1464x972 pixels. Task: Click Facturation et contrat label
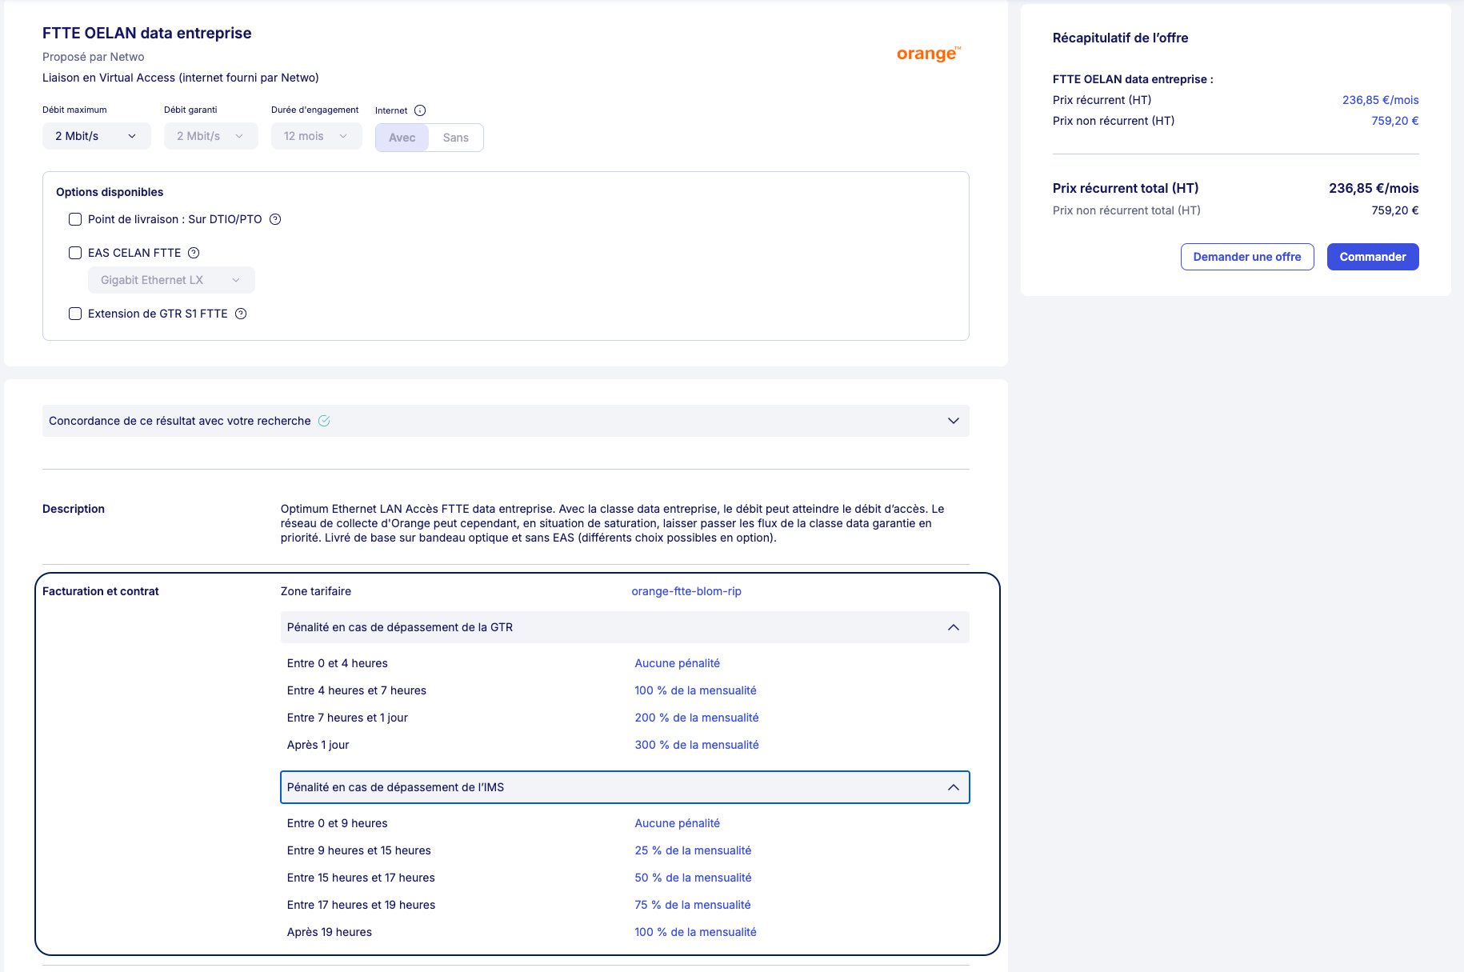(101, 591)
